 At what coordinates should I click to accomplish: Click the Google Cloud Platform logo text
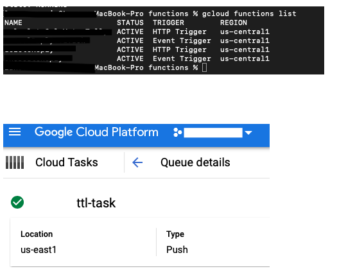(x=96, y=132)
